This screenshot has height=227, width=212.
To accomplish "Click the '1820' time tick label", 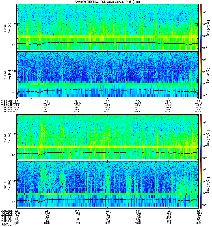I will (47, 223).
